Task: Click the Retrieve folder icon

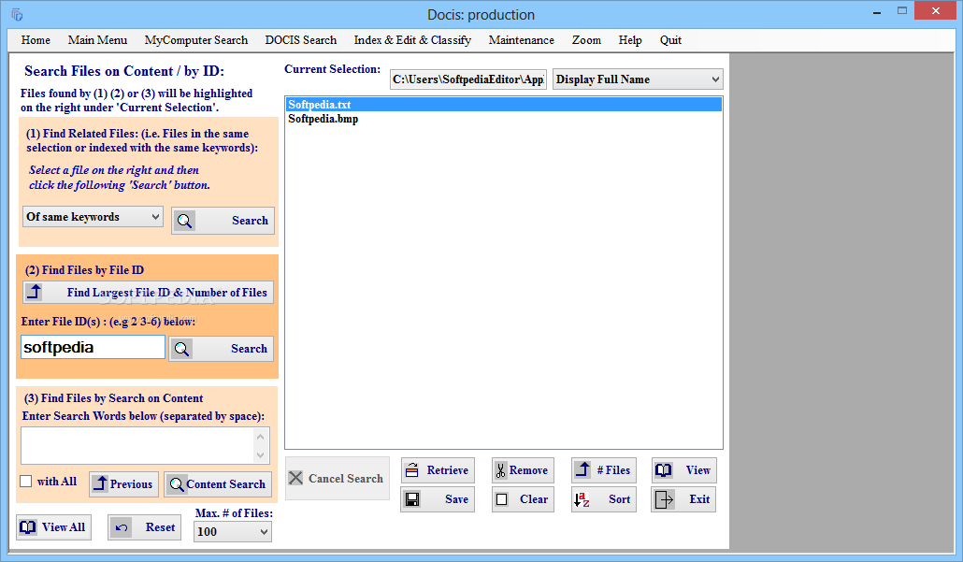Action: click(x=412, y=469)
